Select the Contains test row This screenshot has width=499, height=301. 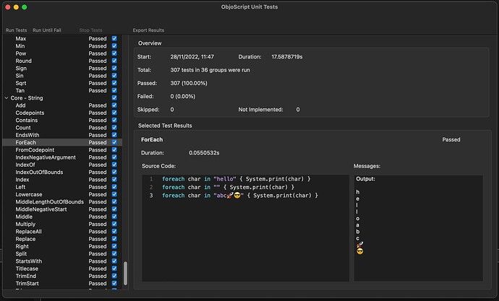tap(62, 120)
